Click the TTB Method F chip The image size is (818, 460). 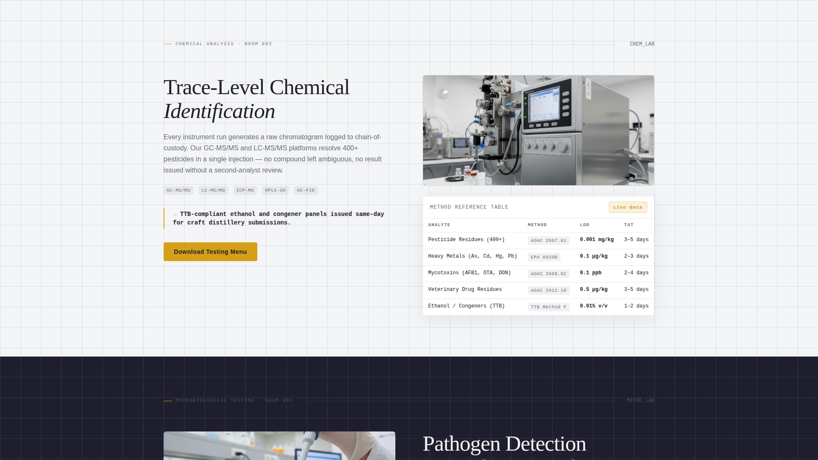tap(549, 307)
